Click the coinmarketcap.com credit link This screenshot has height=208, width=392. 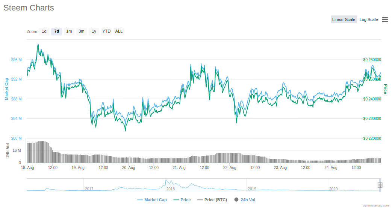point(375,205)
